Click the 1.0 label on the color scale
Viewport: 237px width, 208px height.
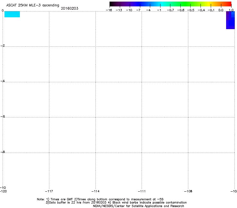point(231,10)
